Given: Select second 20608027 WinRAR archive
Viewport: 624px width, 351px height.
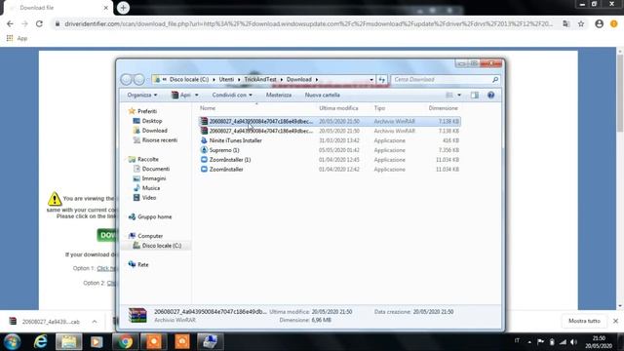Looking at the screenshot, I should pos(261,131).
